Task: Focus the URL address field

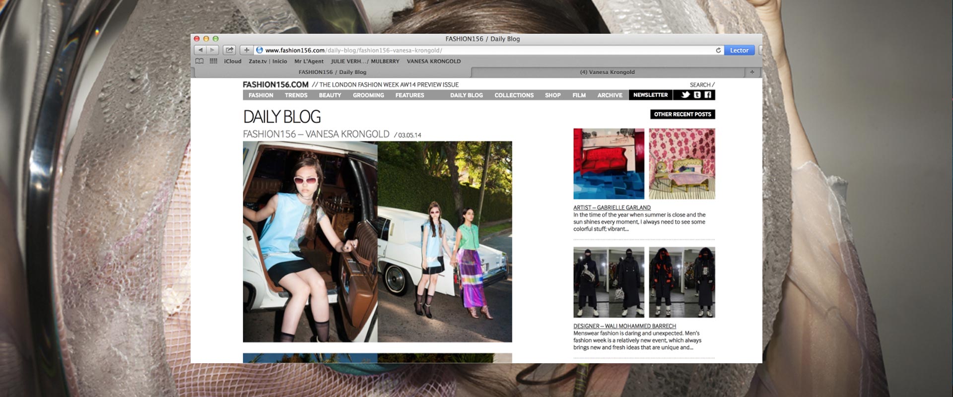Action: click(x=489, y=50)
